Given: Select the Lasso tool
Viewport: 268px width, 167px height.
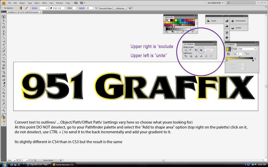Looking at the screenshot, I should pyautogui.click(x=4, y=27).
